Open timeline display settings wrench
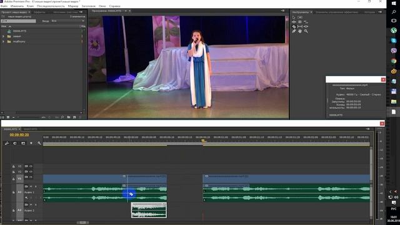400x225 pixels. tap(39, 143)
